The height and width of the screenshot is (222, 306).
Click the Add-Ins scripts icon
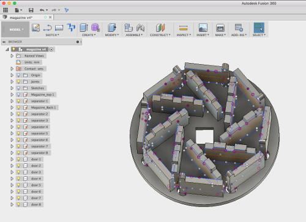pyautogui.click(x=239, y=28)
